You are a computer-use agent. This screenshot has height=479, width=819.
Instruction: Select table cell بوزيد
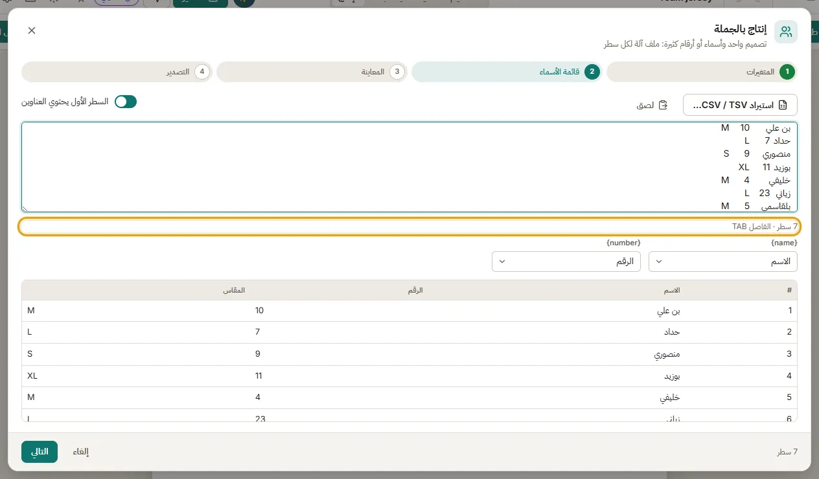[x=671, y=375]
